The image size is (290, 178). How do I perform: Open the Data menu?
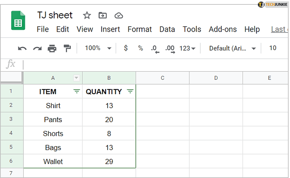pos(167,29)
